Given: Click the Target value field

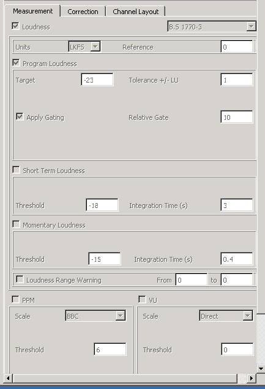Looking at the screenshot, I should pos(97,80).
